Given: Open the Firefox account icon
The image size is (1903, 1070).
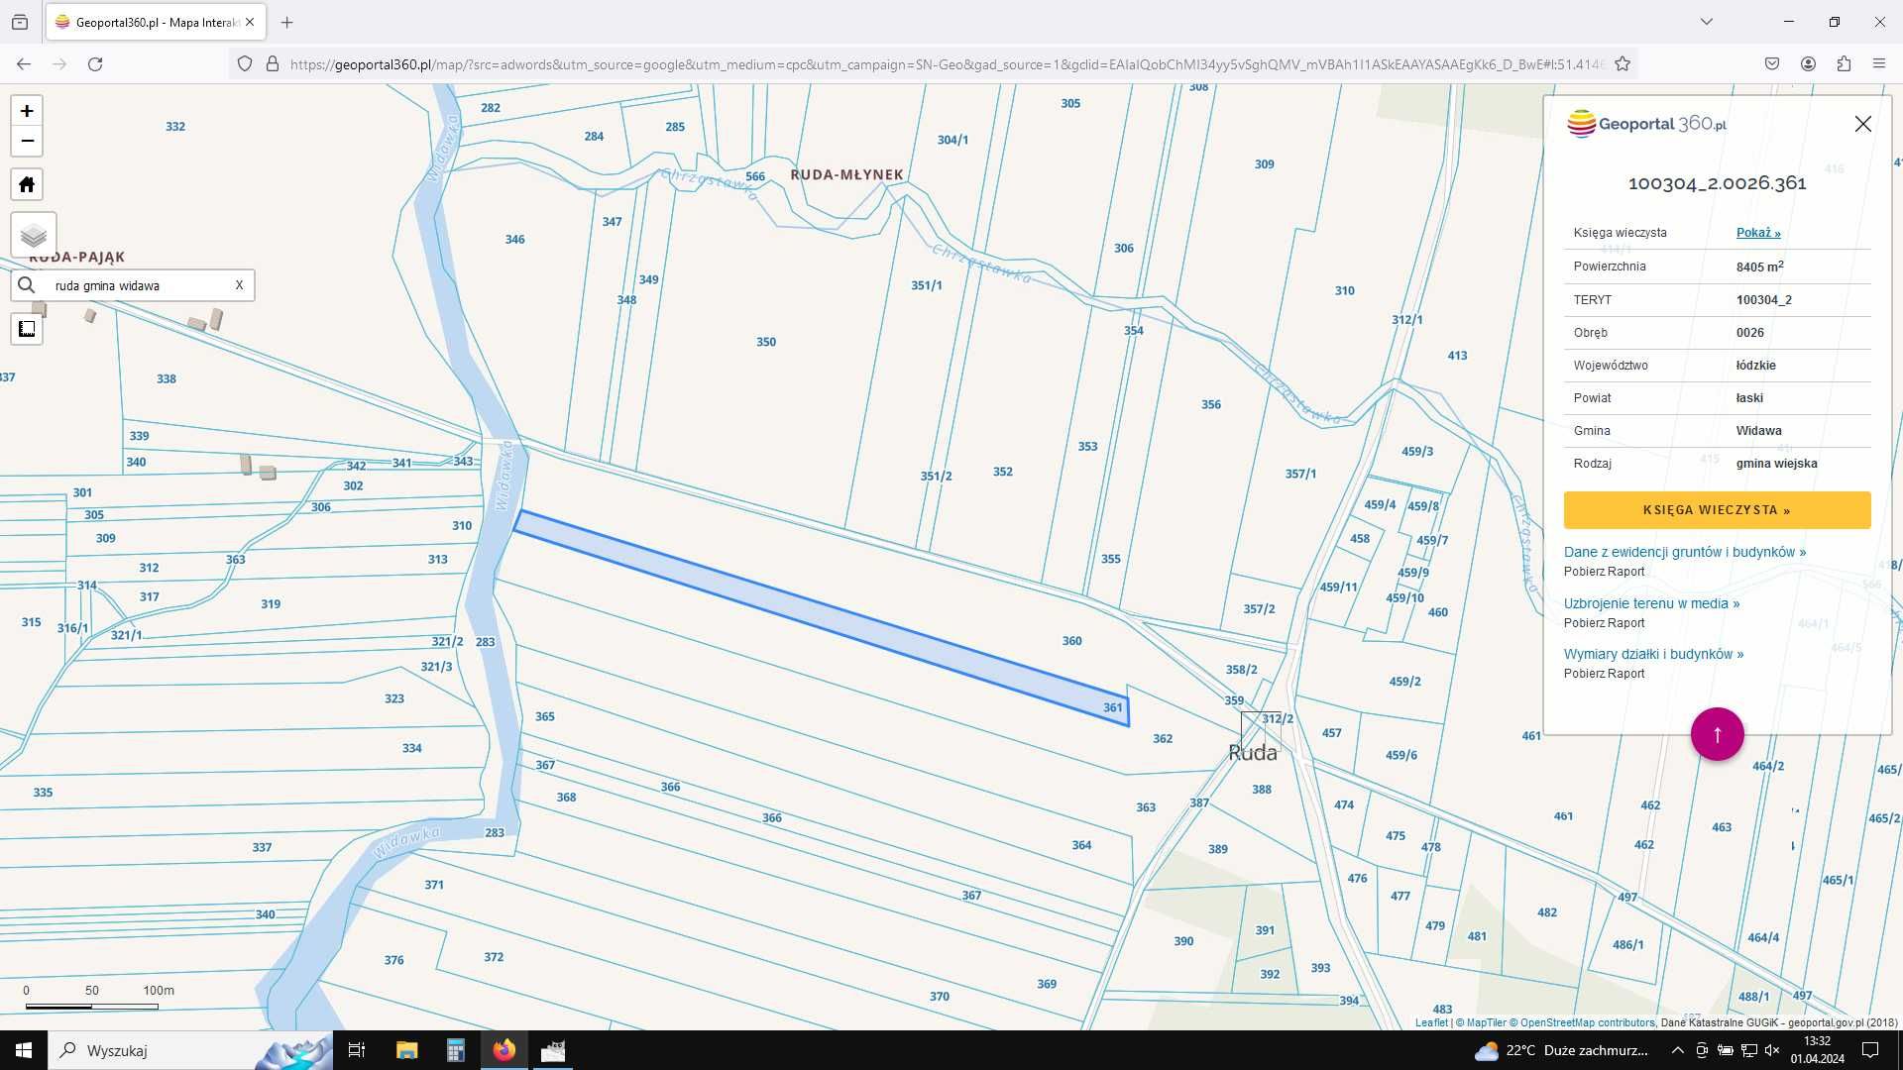Looking at the screenshot, I should point(1808,64).
